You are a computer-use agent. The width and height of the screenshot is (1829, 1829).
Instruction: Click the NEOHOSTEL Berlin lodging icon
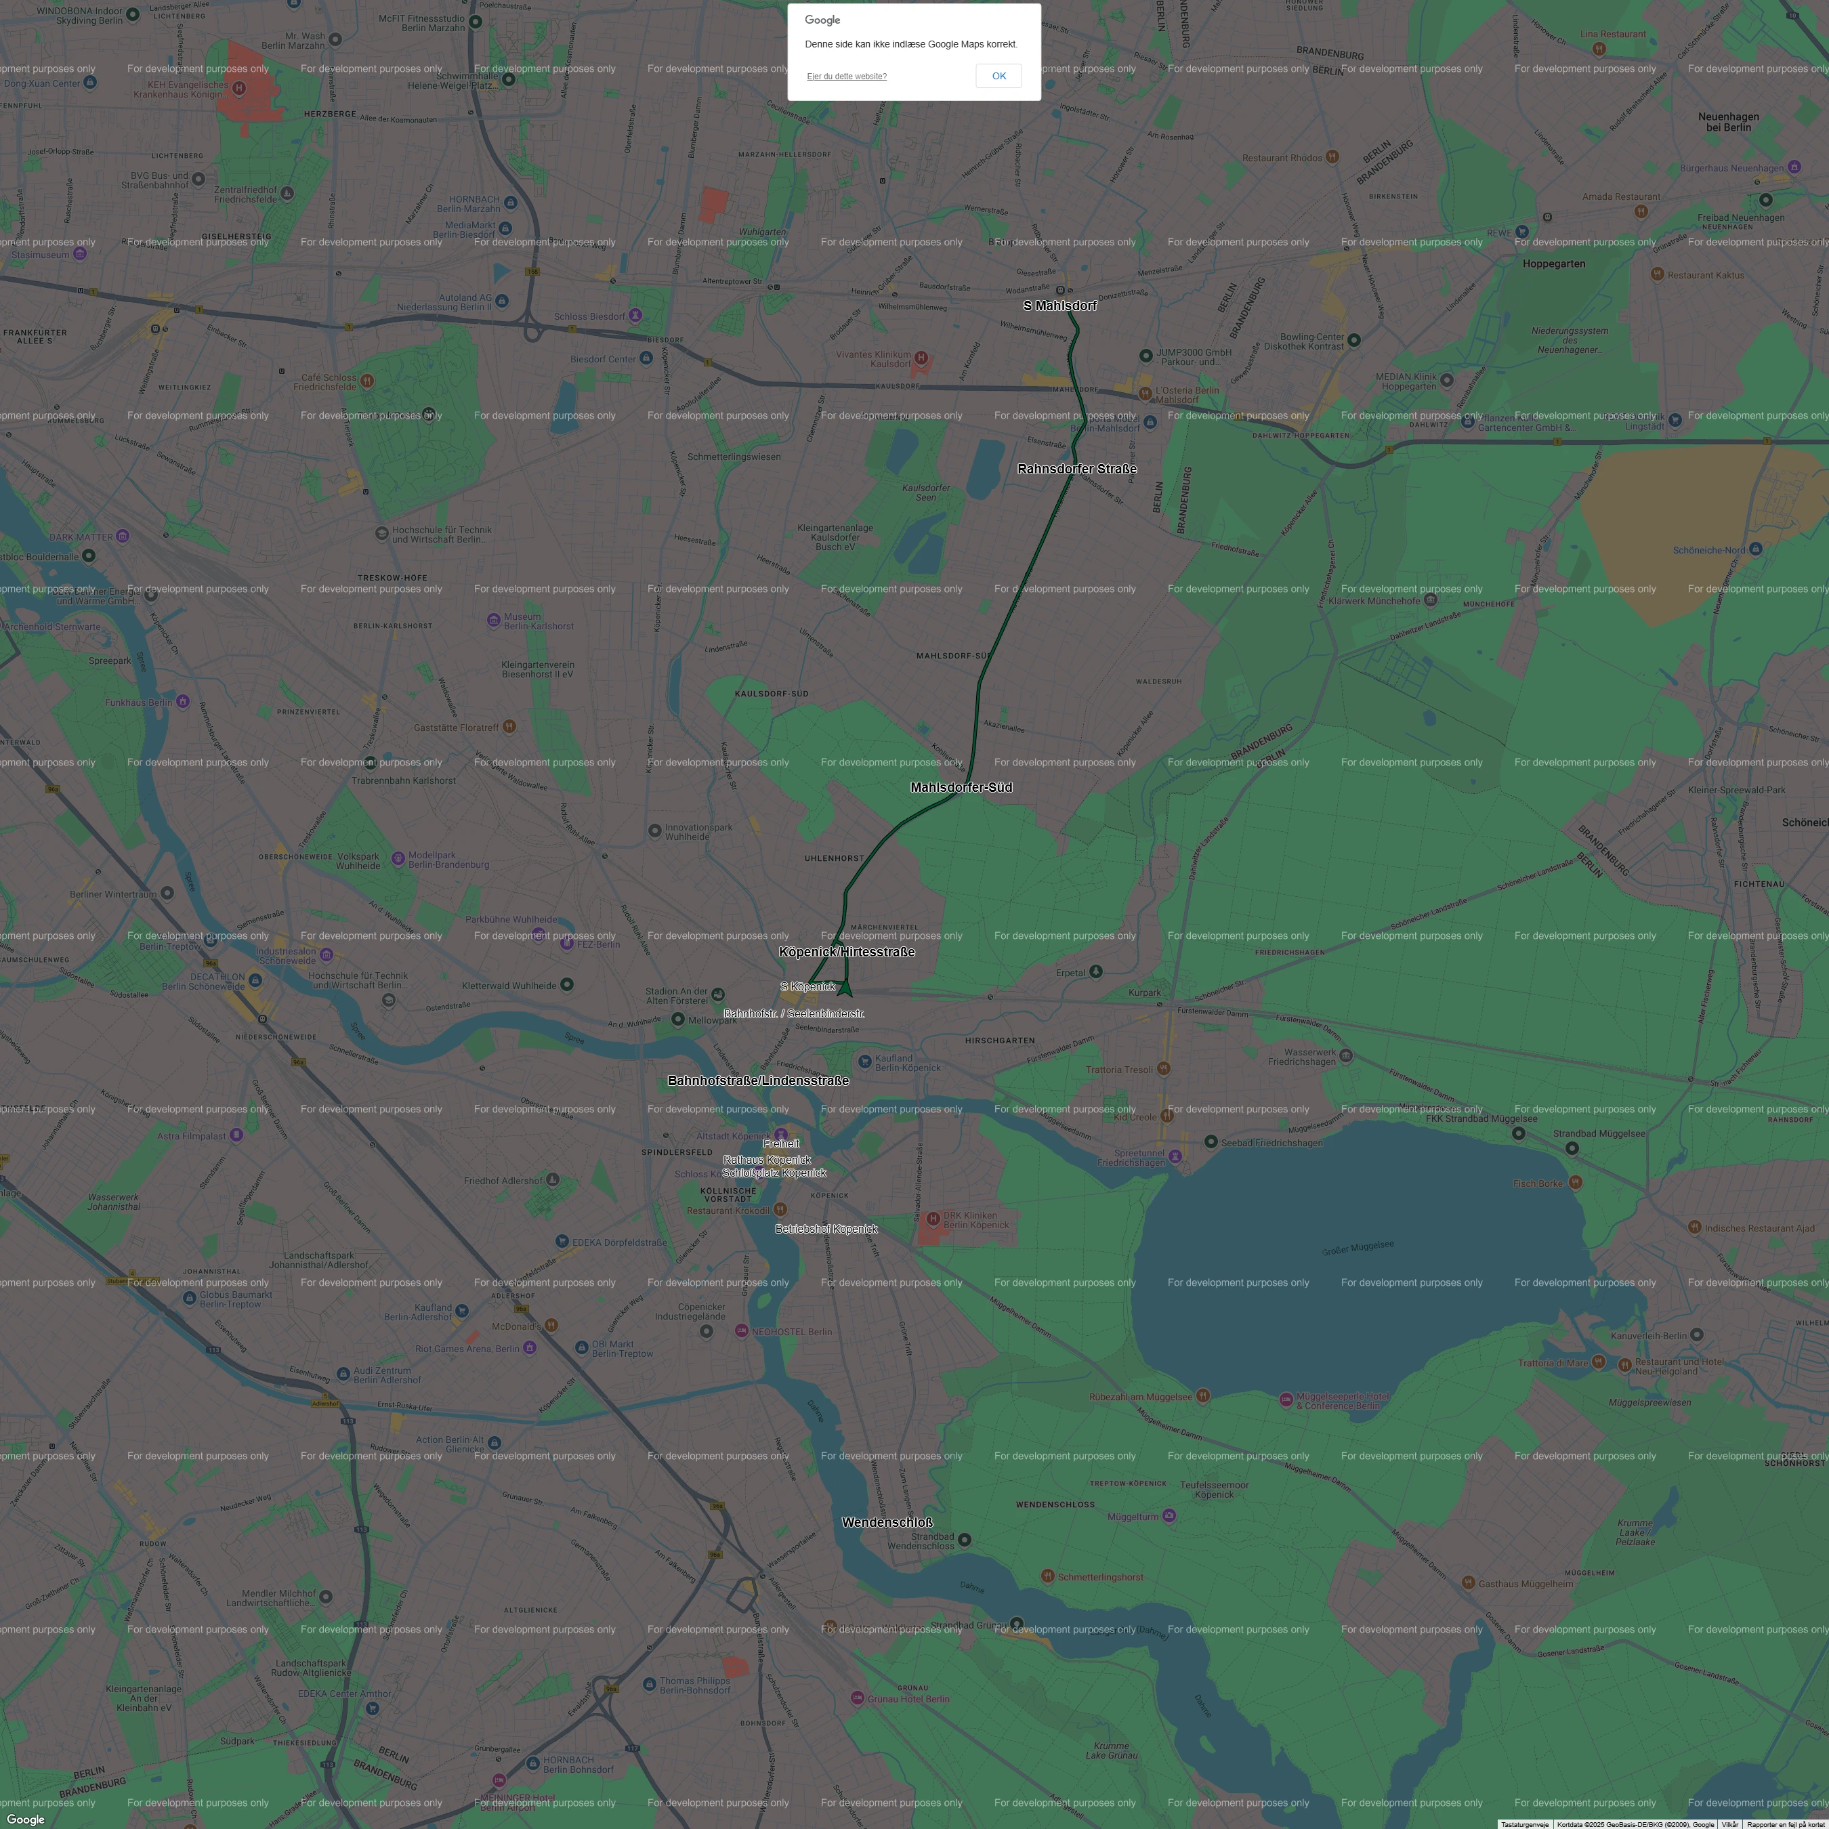[x=741, y=1331]
